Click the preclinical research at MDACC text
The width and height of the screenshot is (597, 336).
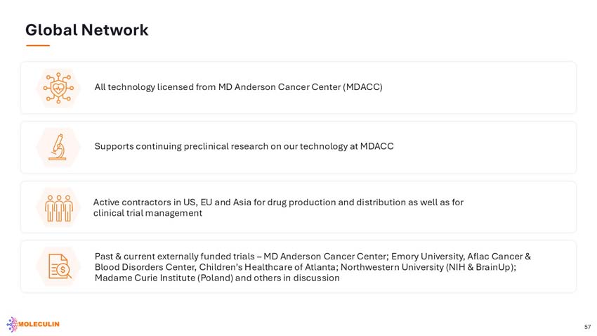pyautogui.click(x=244, y=146)
